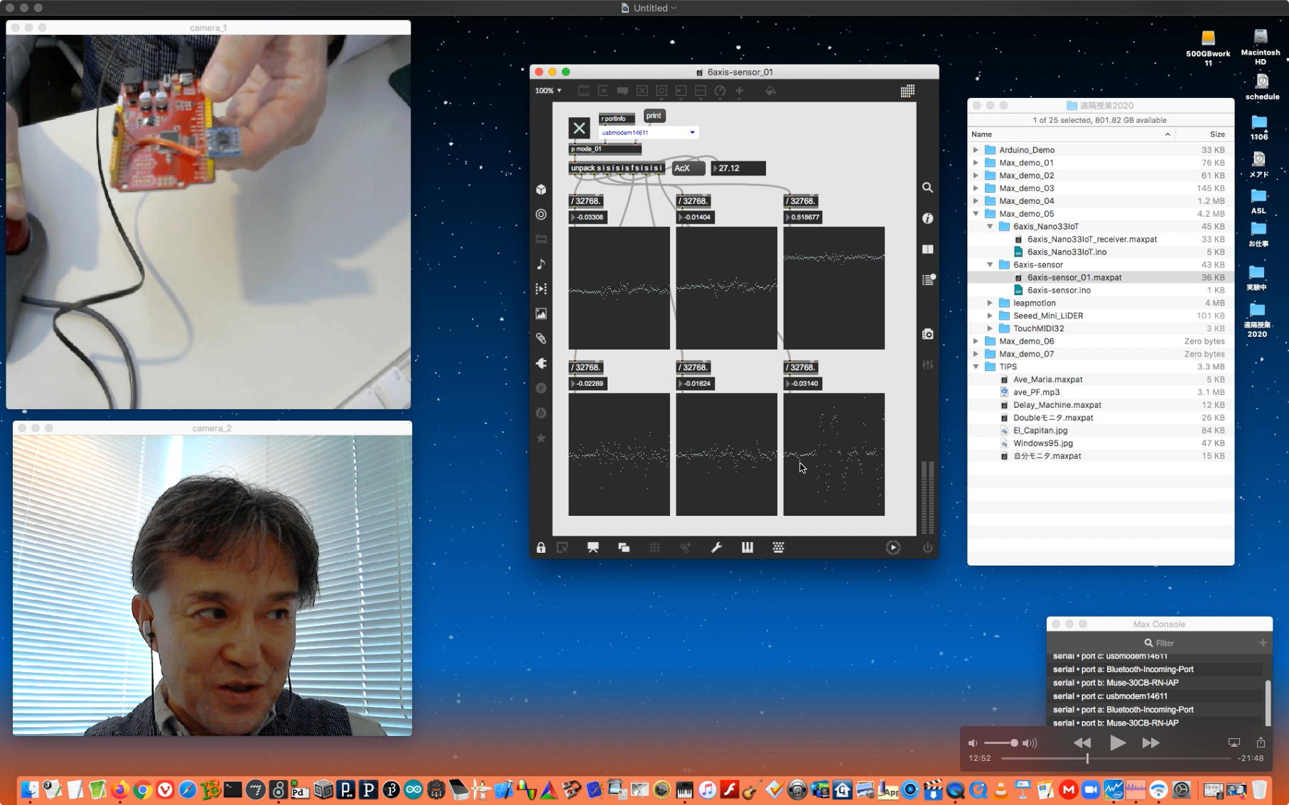This screenshot has height=805, width=1289.
Task: Expand the leapmotion folder
Action: click(x=990, y=303)
